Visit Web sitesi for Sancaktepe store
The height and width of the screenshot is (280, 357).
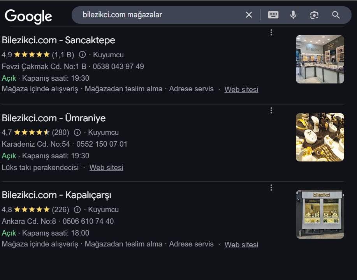(x=241, y=89)
